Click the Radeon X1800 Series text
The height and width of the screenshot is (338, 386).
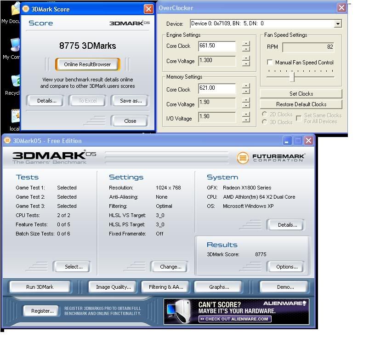coord(247,188)
